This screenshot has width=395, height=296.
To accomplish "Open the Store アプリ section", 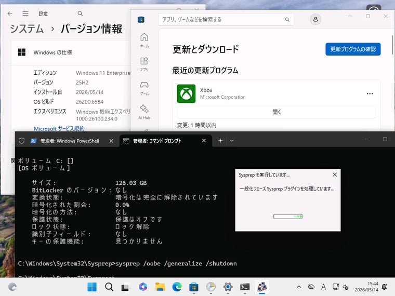I will click(x=144, y=64).
